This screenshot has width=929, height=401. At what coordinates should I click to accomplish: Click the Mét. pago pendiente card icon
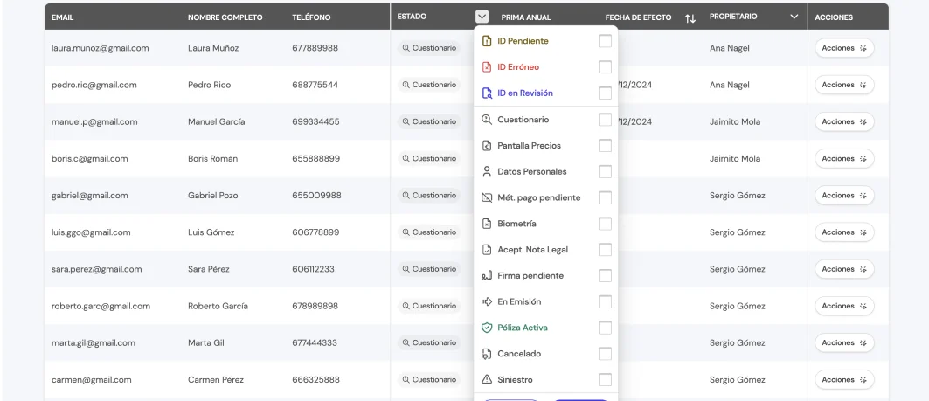487,197
